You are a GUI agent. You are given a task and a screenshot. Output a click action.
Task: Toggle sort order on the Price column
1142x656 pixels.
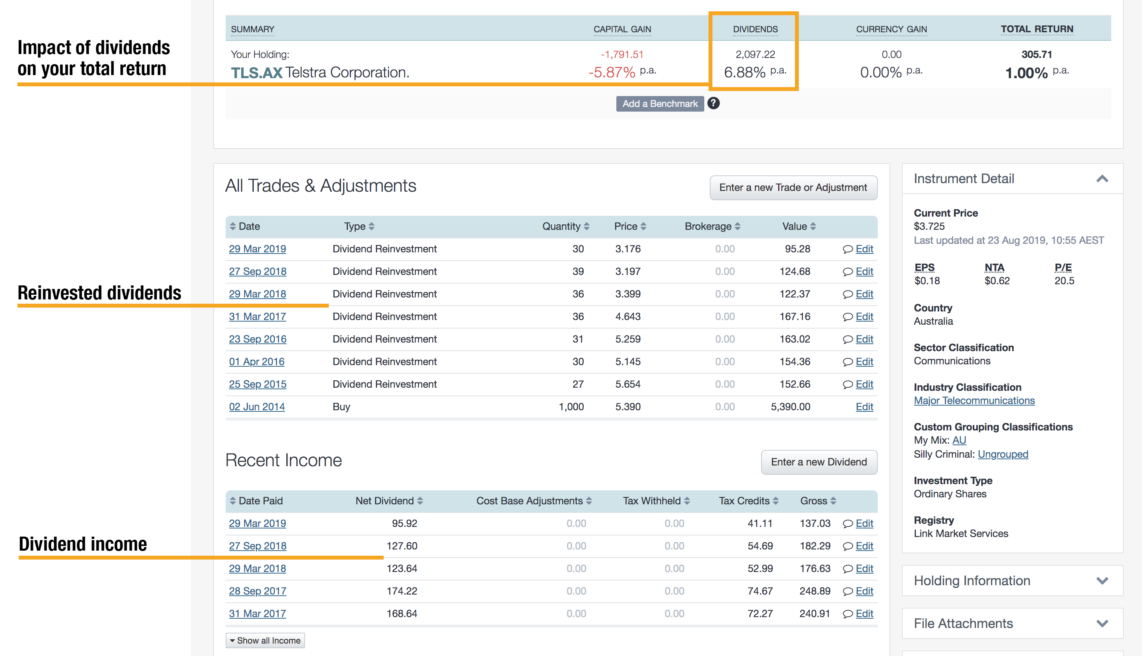click(643, 226)
